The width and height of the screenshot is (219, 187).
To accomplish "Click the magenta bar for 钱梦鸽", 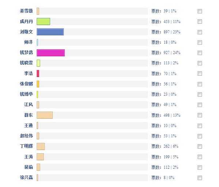I will 51,53.
